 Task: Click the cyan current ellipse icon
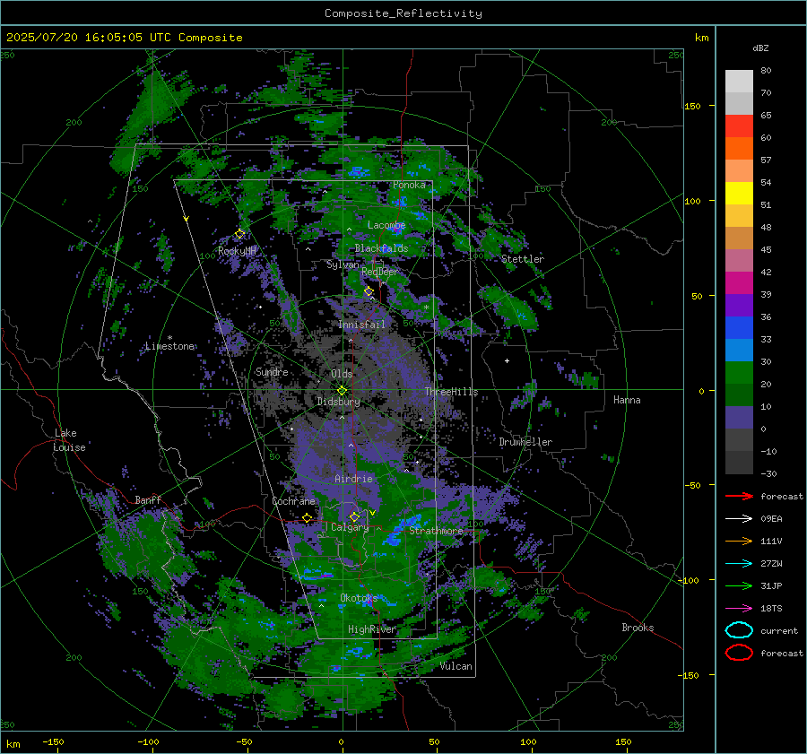(x=739, y=630)
